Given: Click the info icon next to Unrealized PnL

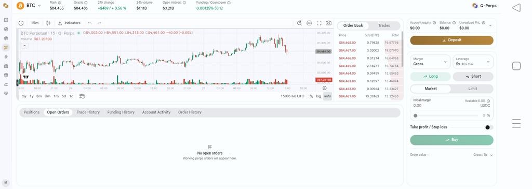Looking at the screenshot, I should (484, 23).
